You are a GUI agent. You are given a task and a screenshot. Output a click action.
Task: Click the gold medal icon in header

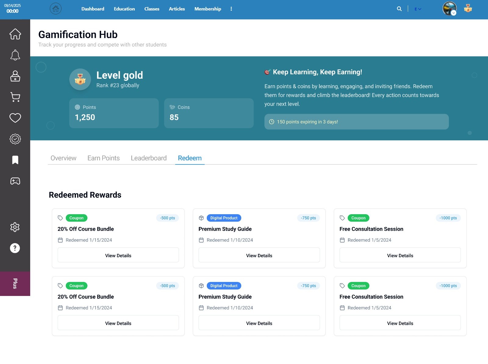point(468,9)
